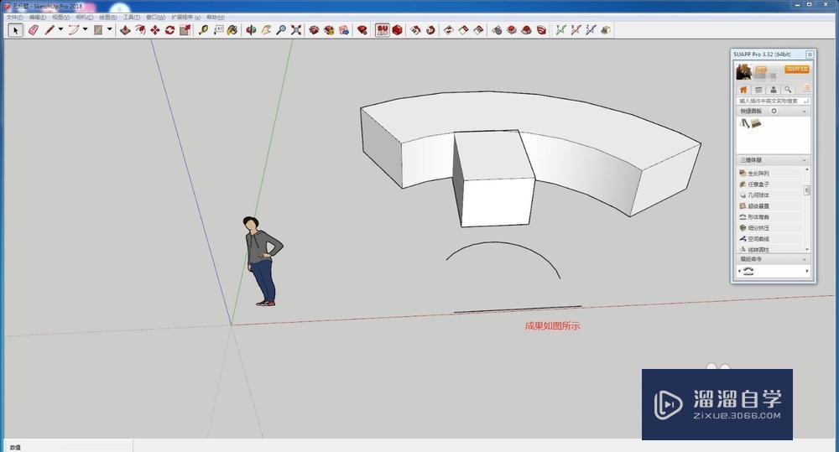Open the 扩展程序 menu

(185, 17)
